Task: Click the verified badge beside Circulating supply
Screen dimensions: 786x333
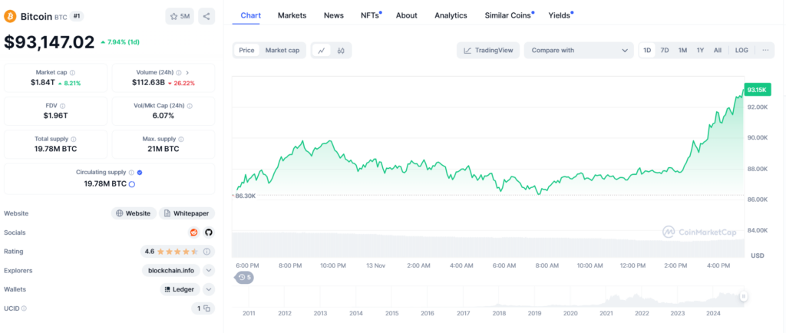Action: (140, 173)
